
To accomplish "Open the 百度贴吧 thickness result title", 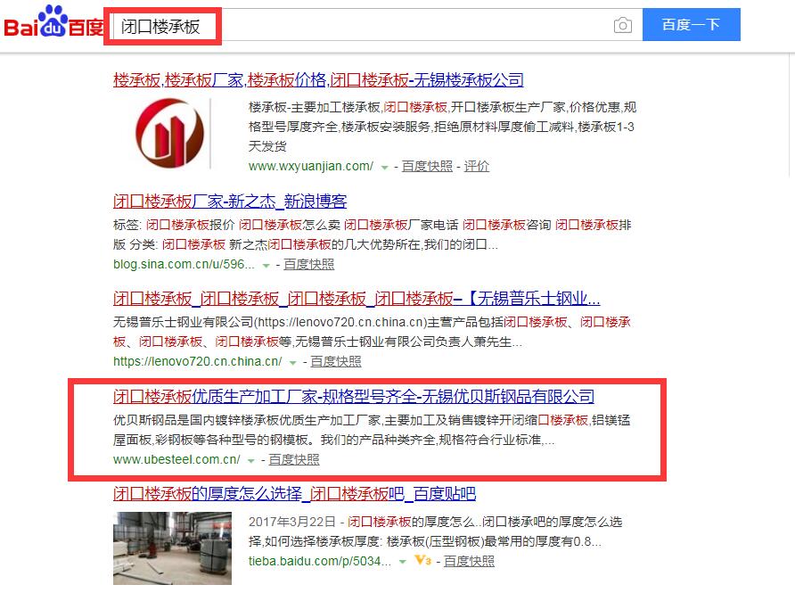I will click(294, 494).
